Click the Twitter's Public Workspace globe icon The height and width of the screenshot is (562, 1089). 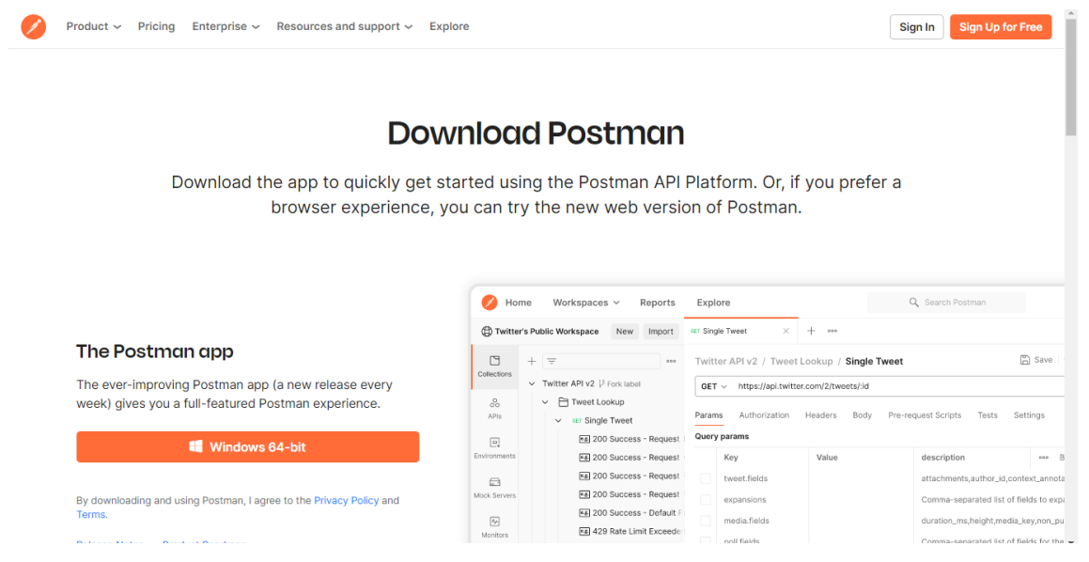point(487,332)
